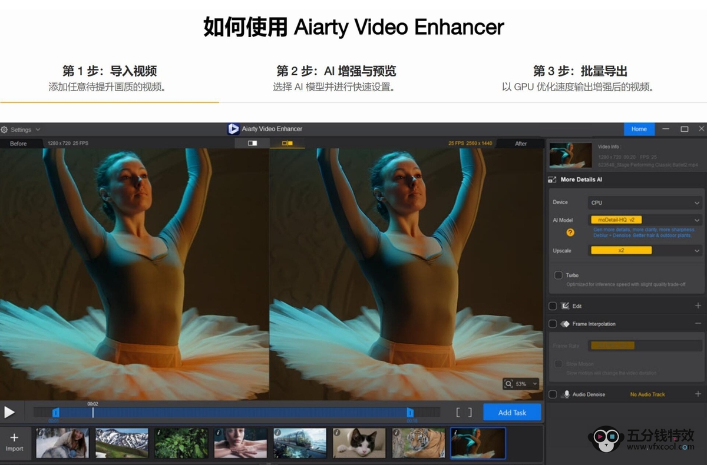Screen dimensions: 707x465
Task: Switch to split-view comparison mode icon
Action: [288, 143]
